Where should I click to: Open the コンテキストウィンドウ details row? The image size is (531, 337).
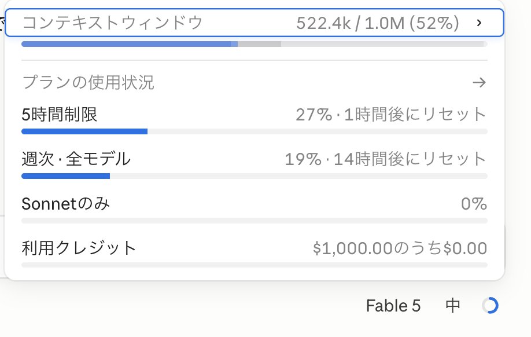pyautogui.click(x=255, y=23)
